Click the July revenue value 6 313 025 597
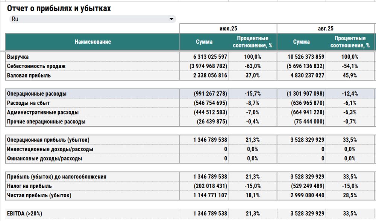The image size is (376, 221). (210, 57)
